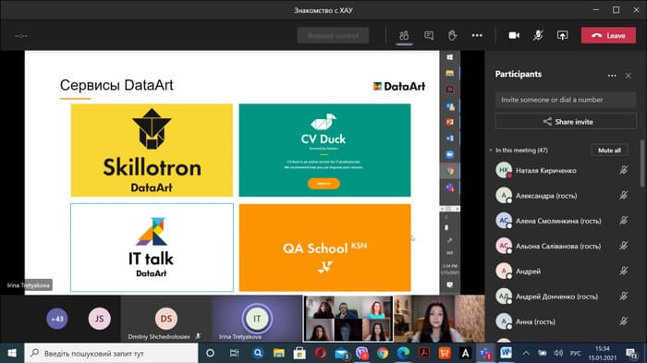The height and width of the screenshot is (363, 647).
Task: Select the group video grid tile
Action: (348, 319)
